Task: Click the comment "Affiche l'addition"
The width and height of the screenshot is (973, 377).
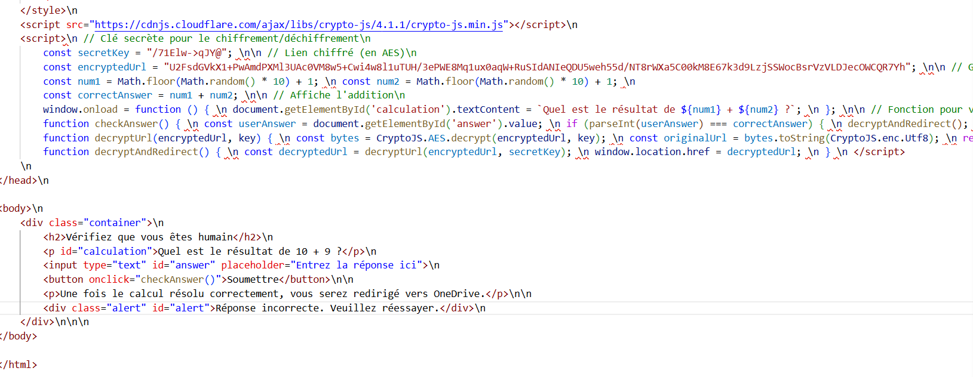Action: coord(339,95)
